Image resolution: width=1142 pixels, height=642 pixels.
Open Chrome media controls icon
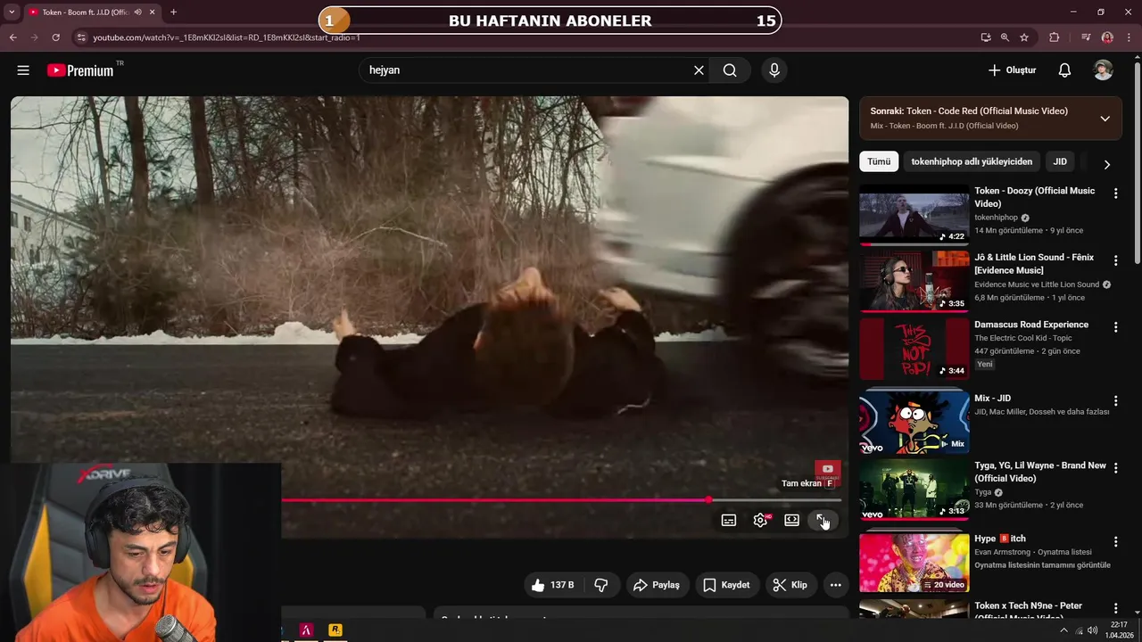pos(1086,37)
